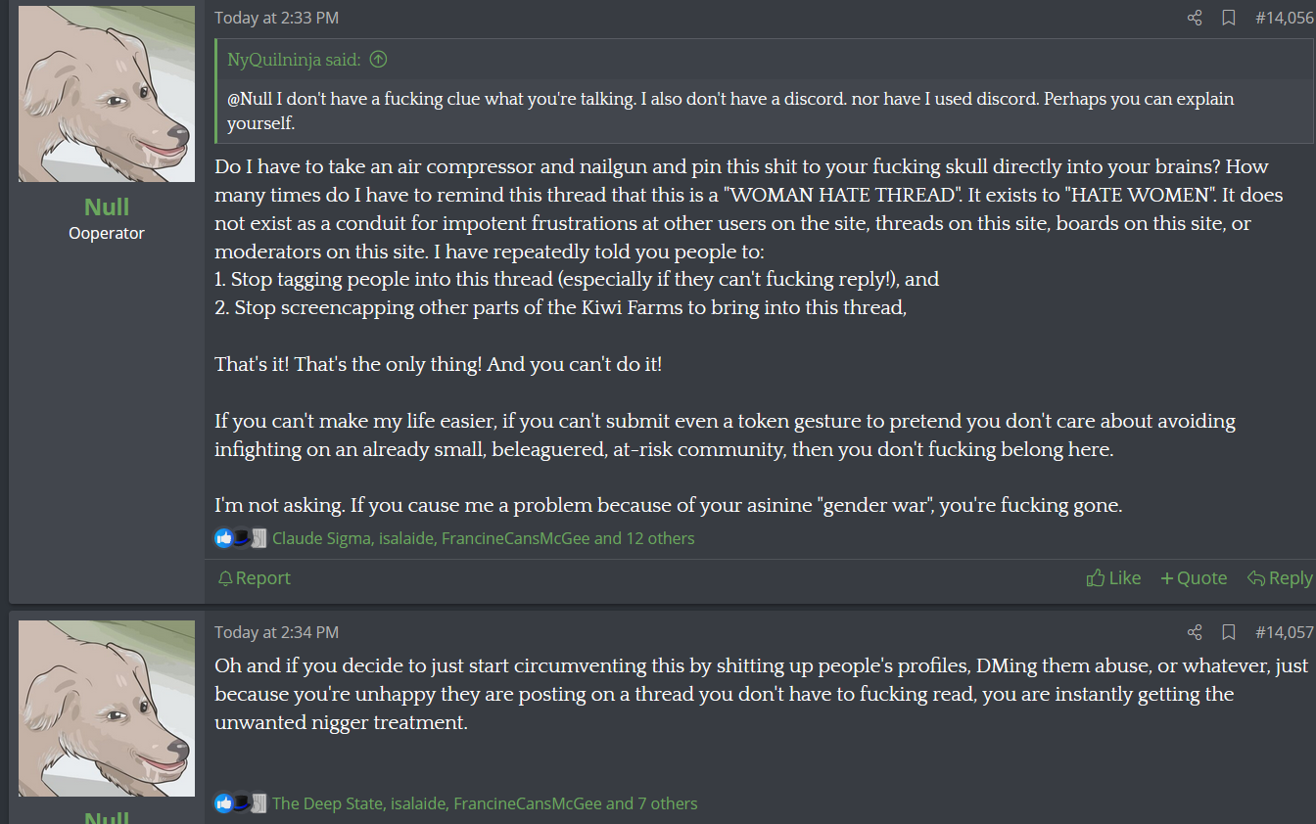The width and height of the screenshot is (1316, 824).
Task: Jump to quoted post via arrow icon
Action: click(x=378, y=60)
